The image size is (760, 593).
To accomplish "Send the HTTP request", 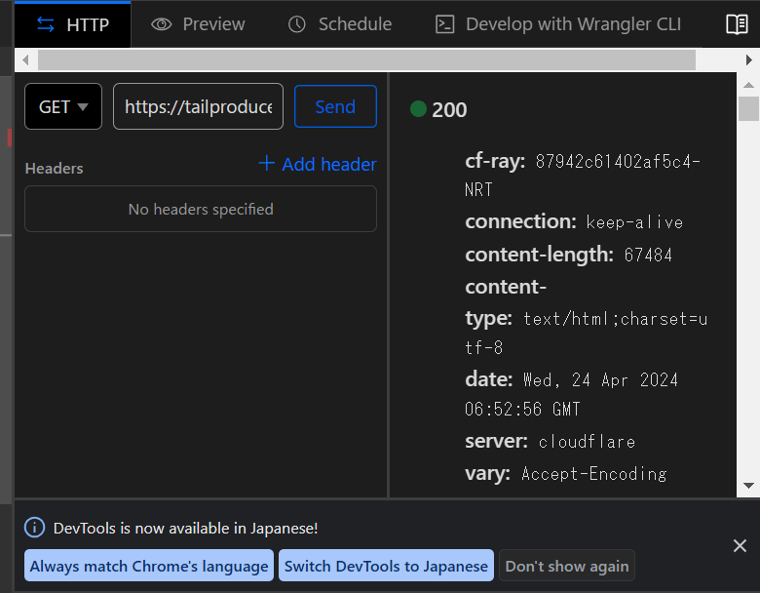I will 335,106.
